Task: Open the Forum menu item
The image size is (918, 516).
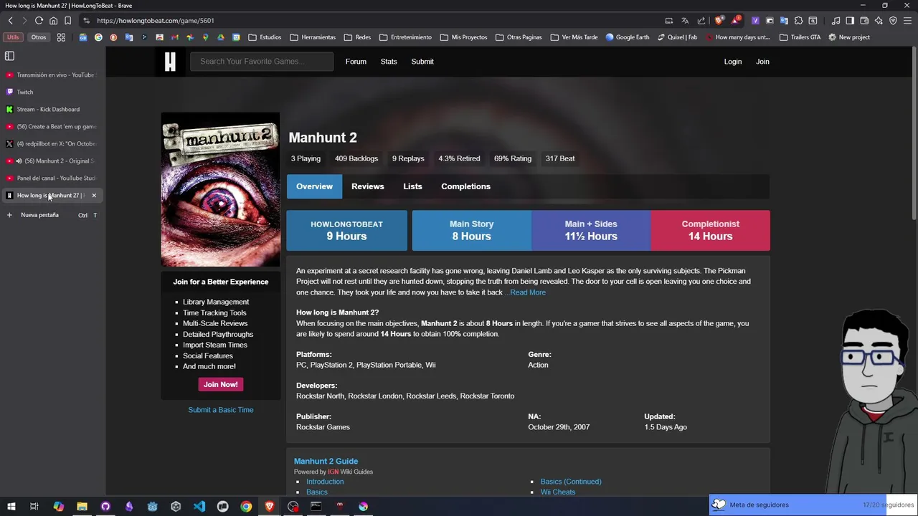Action: coord(356,62)
